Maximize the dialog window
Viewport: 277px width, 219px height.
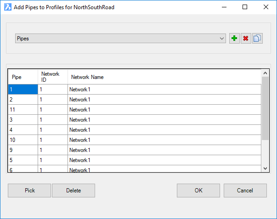pyautogui.click(x=245, y=7)
